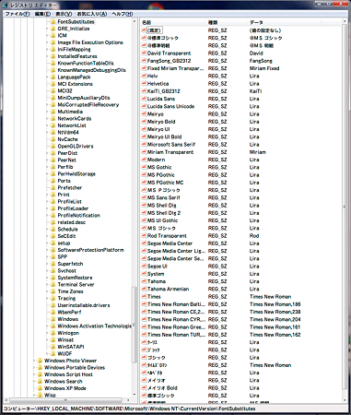Select the Microsoft Sans Serif value

[x=171, y=145]
